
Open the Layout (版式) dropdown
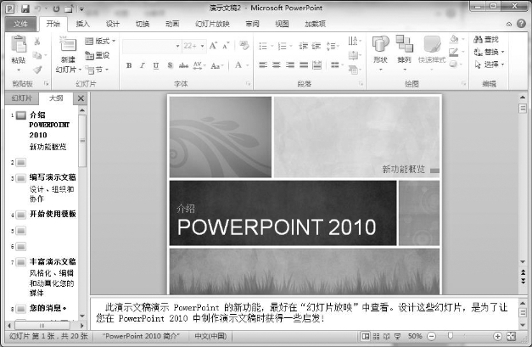pyautogui.click(x=100, y=41)
